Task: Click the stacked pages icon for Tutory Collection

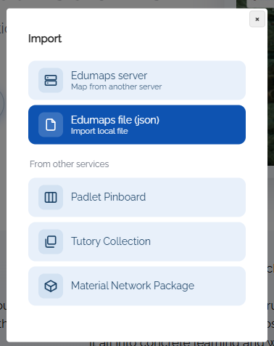Action: pos(51,241)
